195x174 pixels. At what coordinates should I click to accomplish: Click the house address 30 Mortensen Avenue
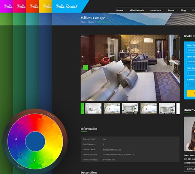tap(118, 154)
